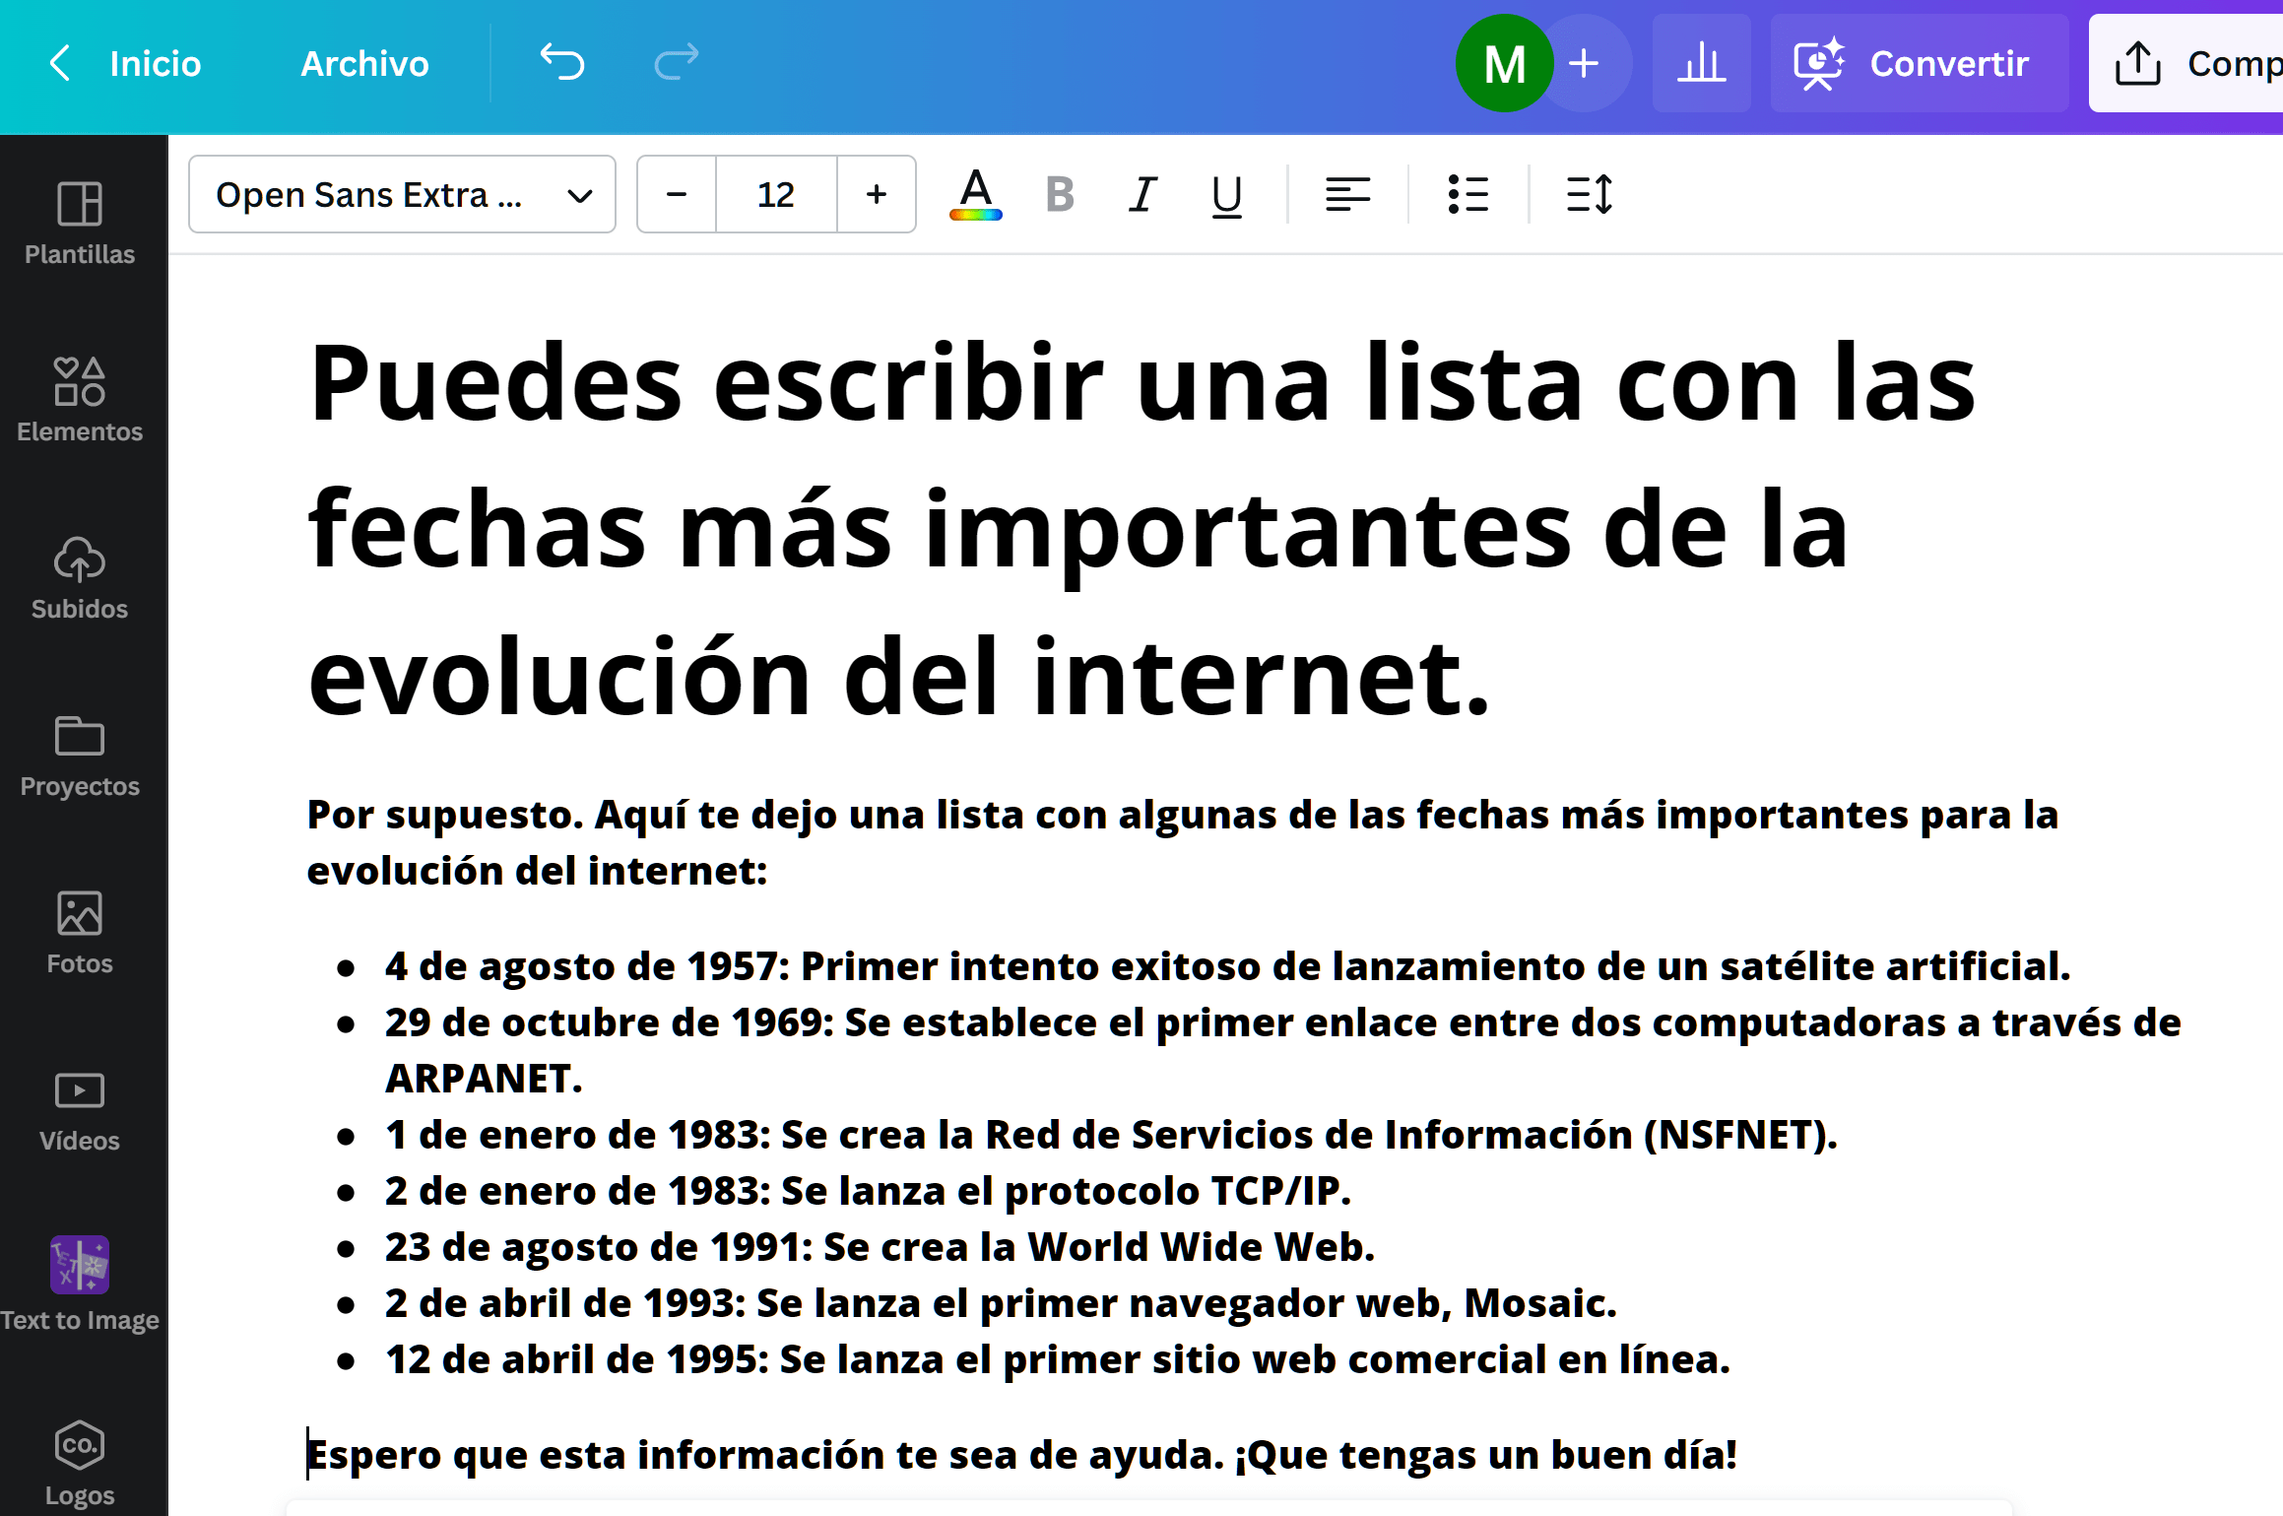This screenshot has height=1516, width=2283.
Task: Open the font size stepper dropdown
Action: 774,191
